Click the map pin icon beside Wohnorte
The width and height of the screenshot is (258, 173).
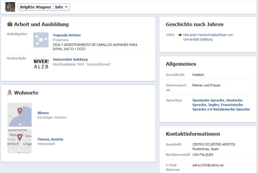coord(10,93)
